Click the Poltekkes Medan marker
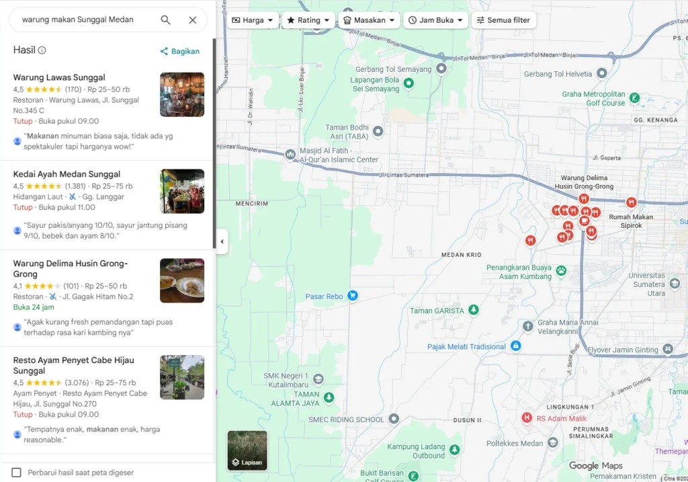The image size is (688, 482). [x=553, y=442]
